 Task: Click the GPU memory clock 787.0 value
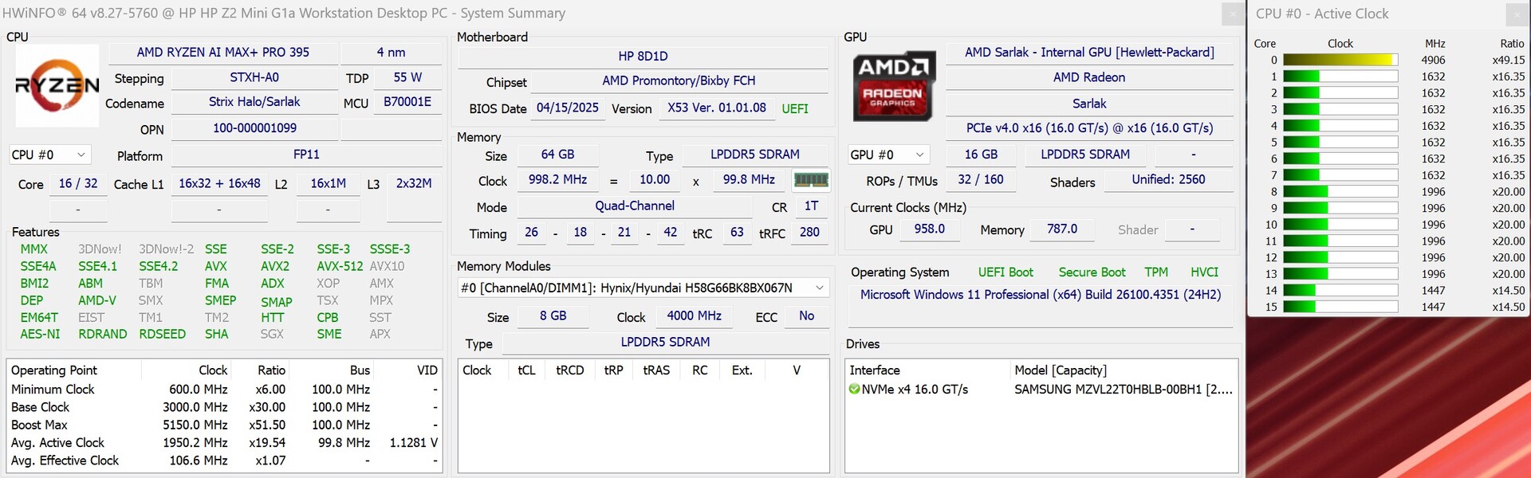(x=1062, y=229)
